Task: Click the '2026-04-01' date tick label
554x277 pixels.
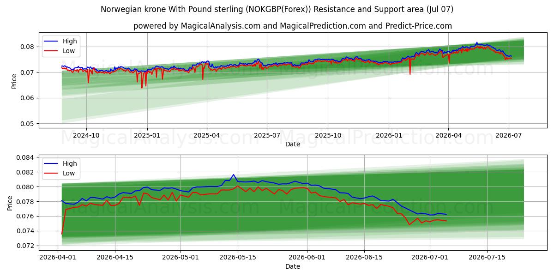Action: pos(58,257)
